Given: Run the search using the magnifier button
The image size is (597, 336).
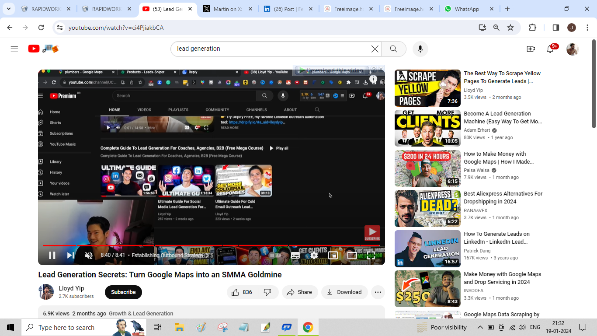Looking at the screenshot, I should [393, 49].
